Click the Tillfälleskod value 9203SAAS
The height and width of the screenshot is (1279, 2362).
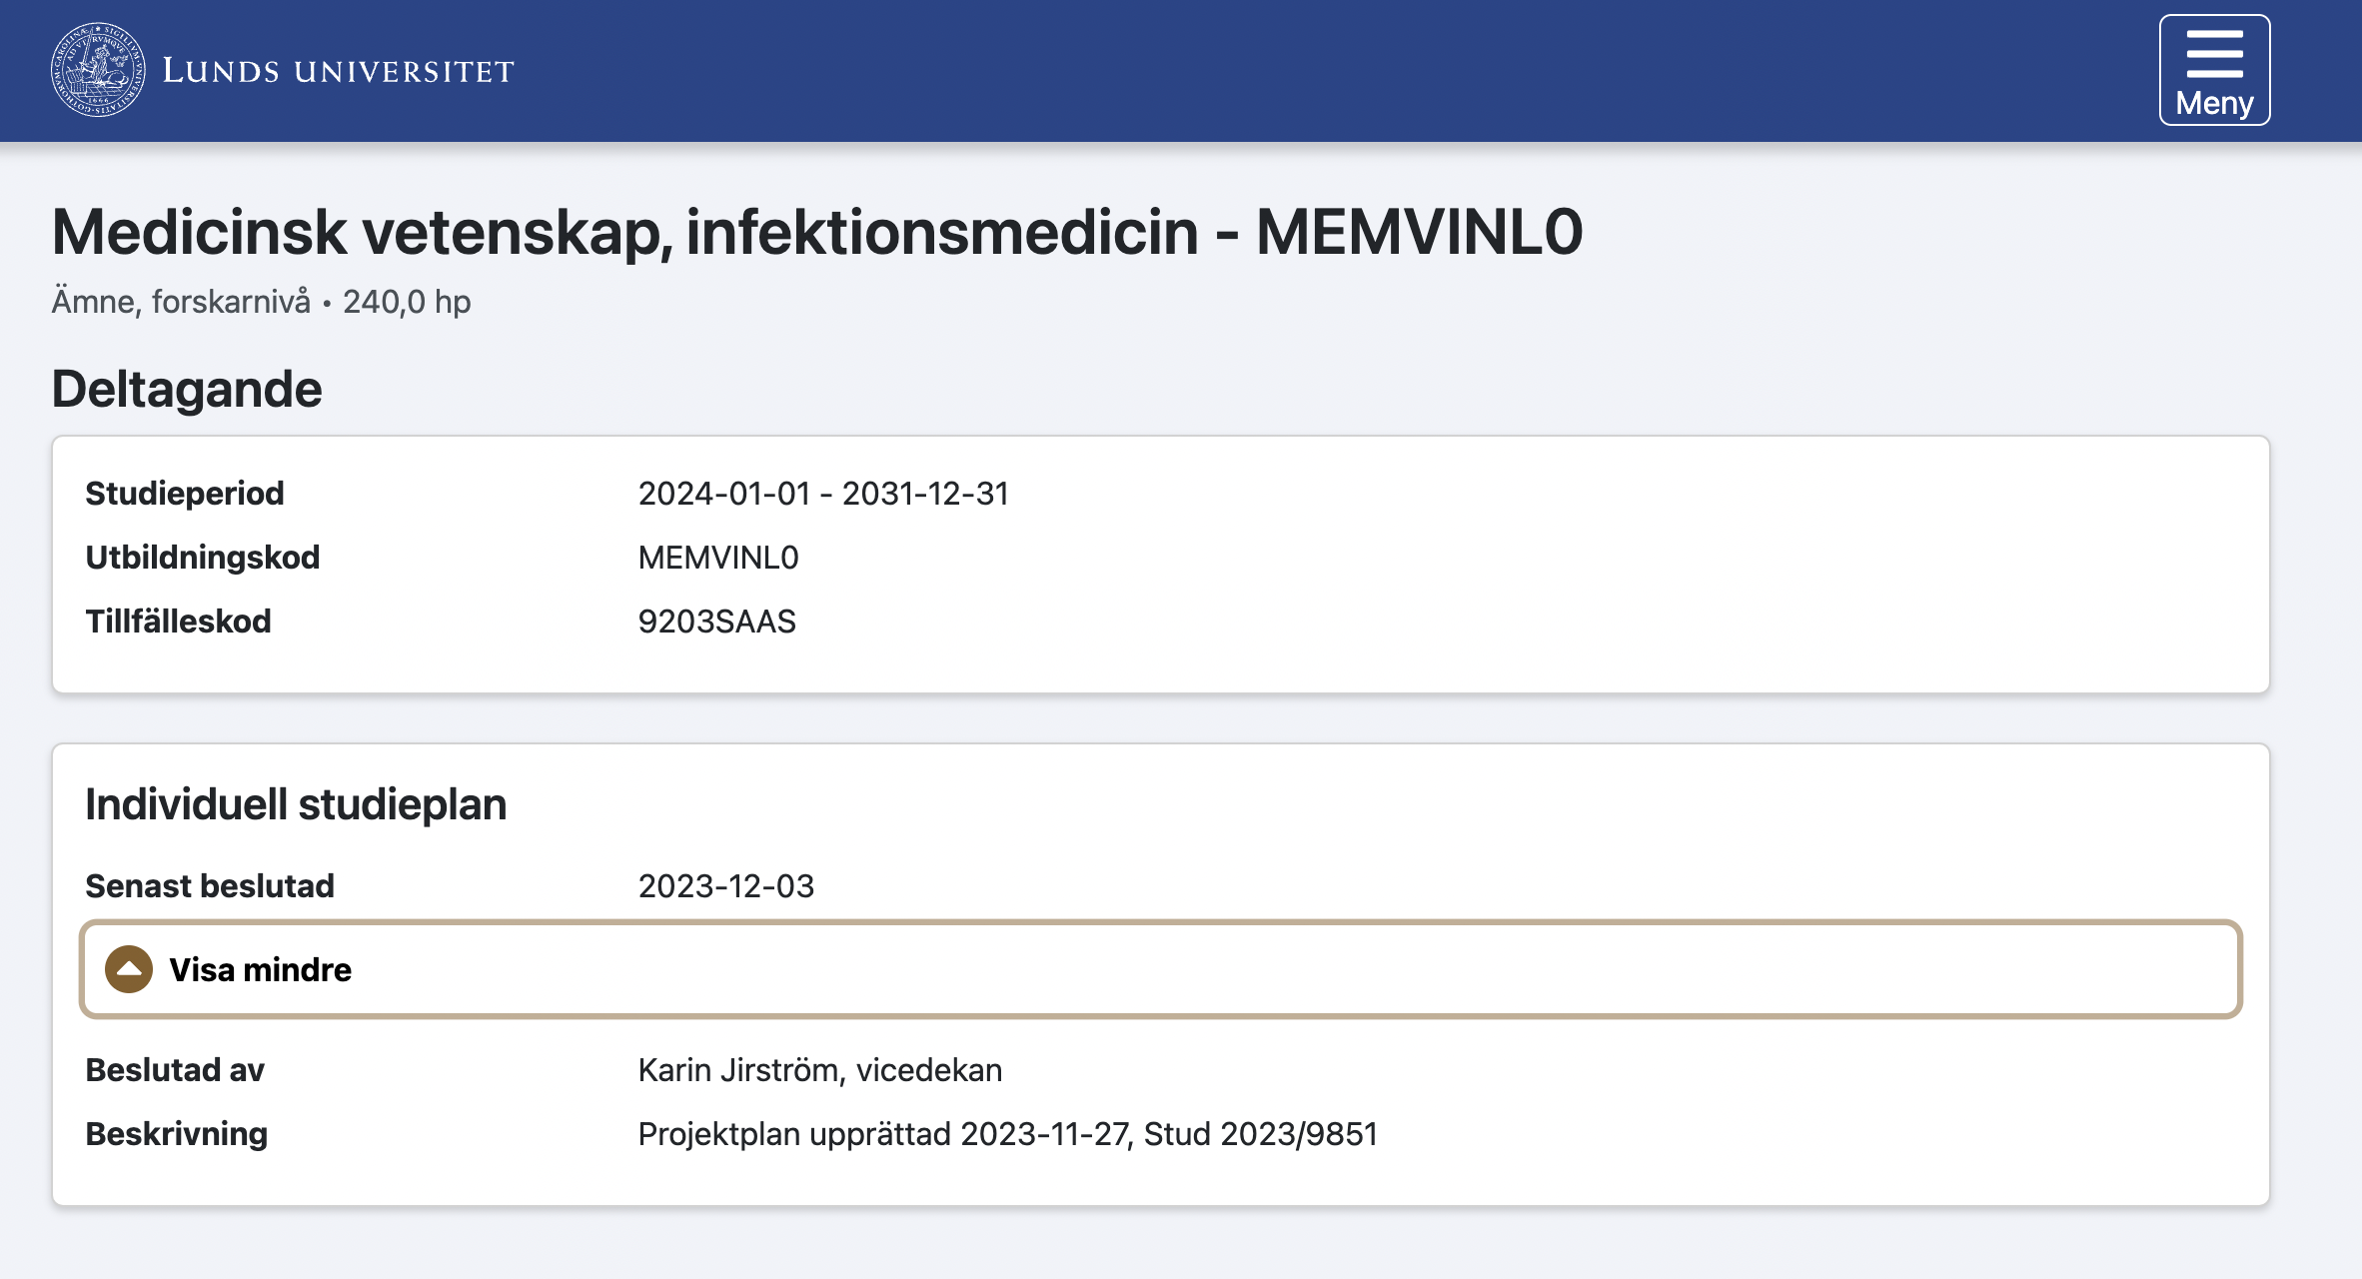tap(716, 622)
